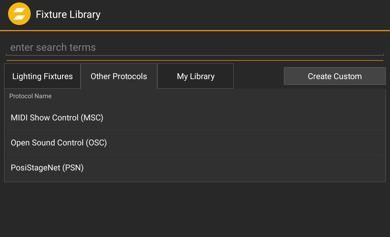
Task: Switch to the Lighting Fixtures tab
Action: click(42, 76)
